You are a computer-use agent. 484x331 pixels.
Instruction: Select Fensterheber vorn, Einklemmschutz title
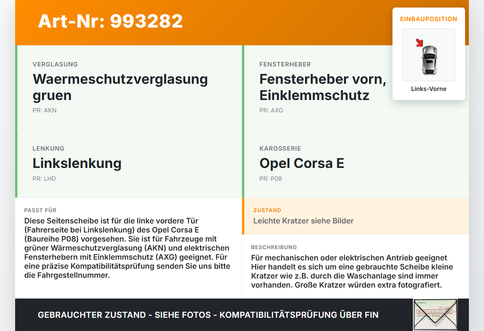[323, 87]
